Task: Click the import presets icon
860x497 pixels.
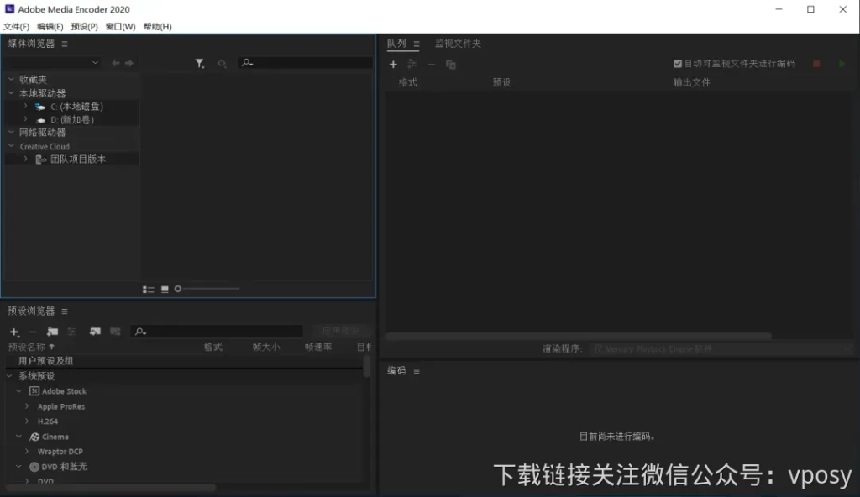Action: 95,331
